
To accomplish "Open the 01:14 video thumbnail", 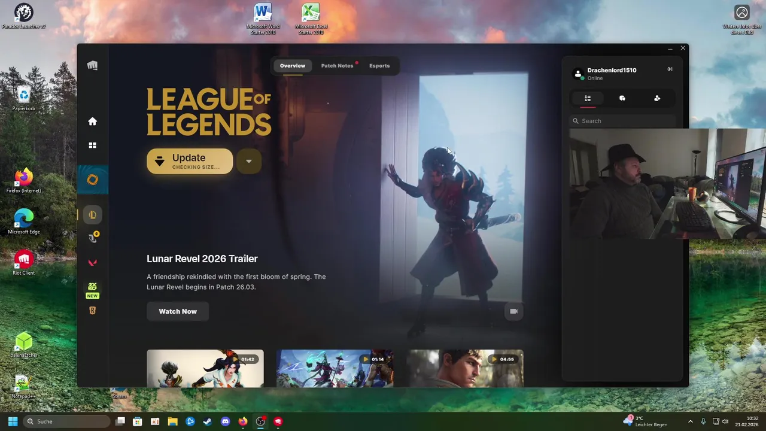I will click(335, 368).
